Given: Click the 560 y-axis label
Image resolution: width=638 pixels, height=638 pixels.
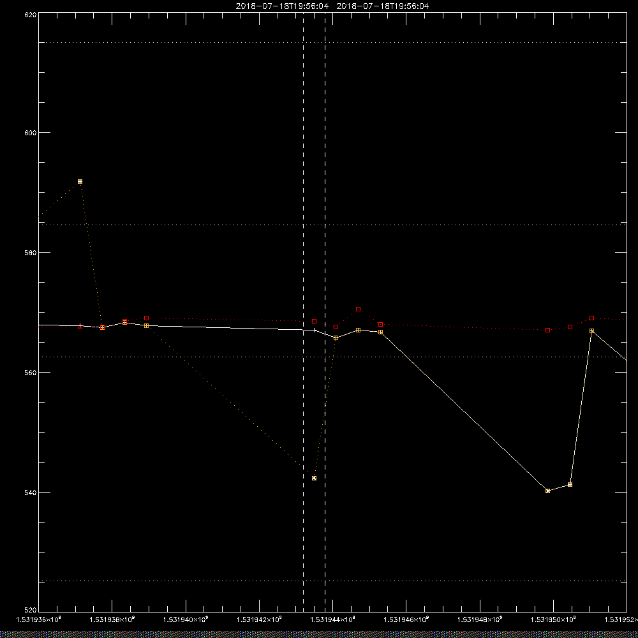Looking at the screenshot, I should [31, 373].
